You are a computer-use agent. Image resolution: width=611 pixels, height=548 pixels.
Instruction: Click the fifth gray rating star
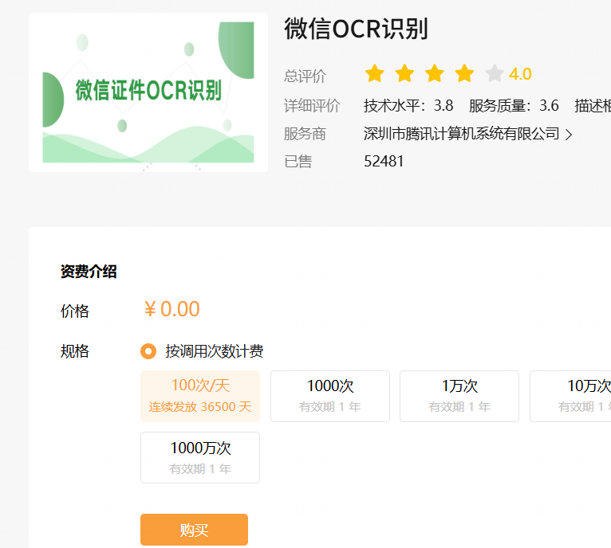coord(495,73)
